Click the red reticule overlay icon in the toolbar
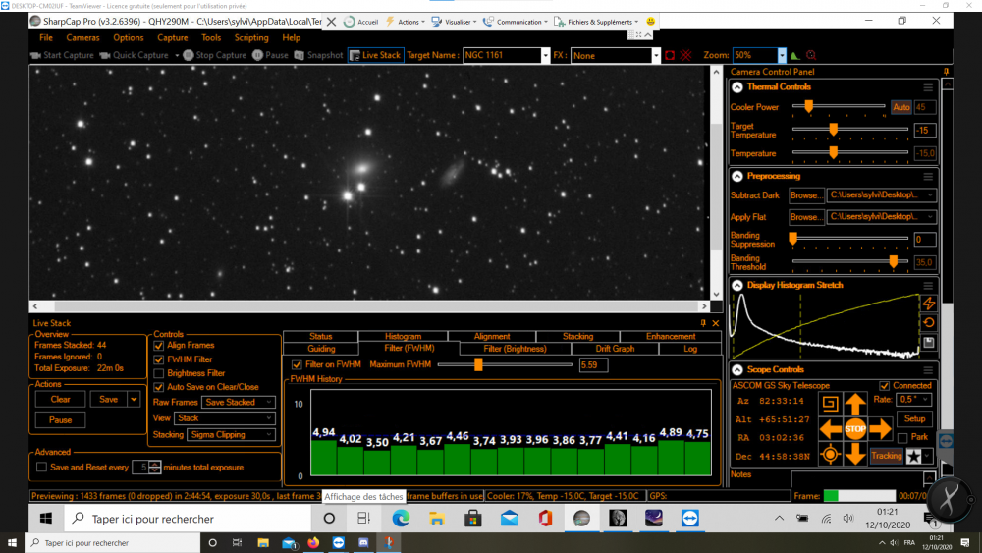This screenshot has height=553, width=982. (685, 55)
